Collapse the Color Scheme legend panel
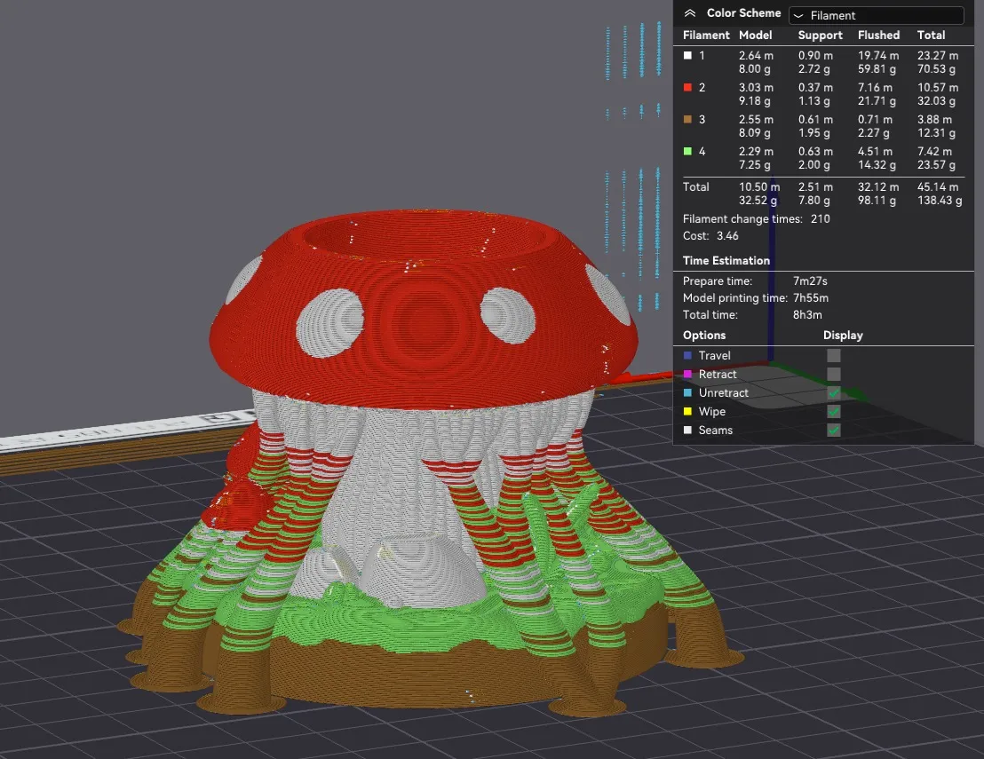 point(690,13)
